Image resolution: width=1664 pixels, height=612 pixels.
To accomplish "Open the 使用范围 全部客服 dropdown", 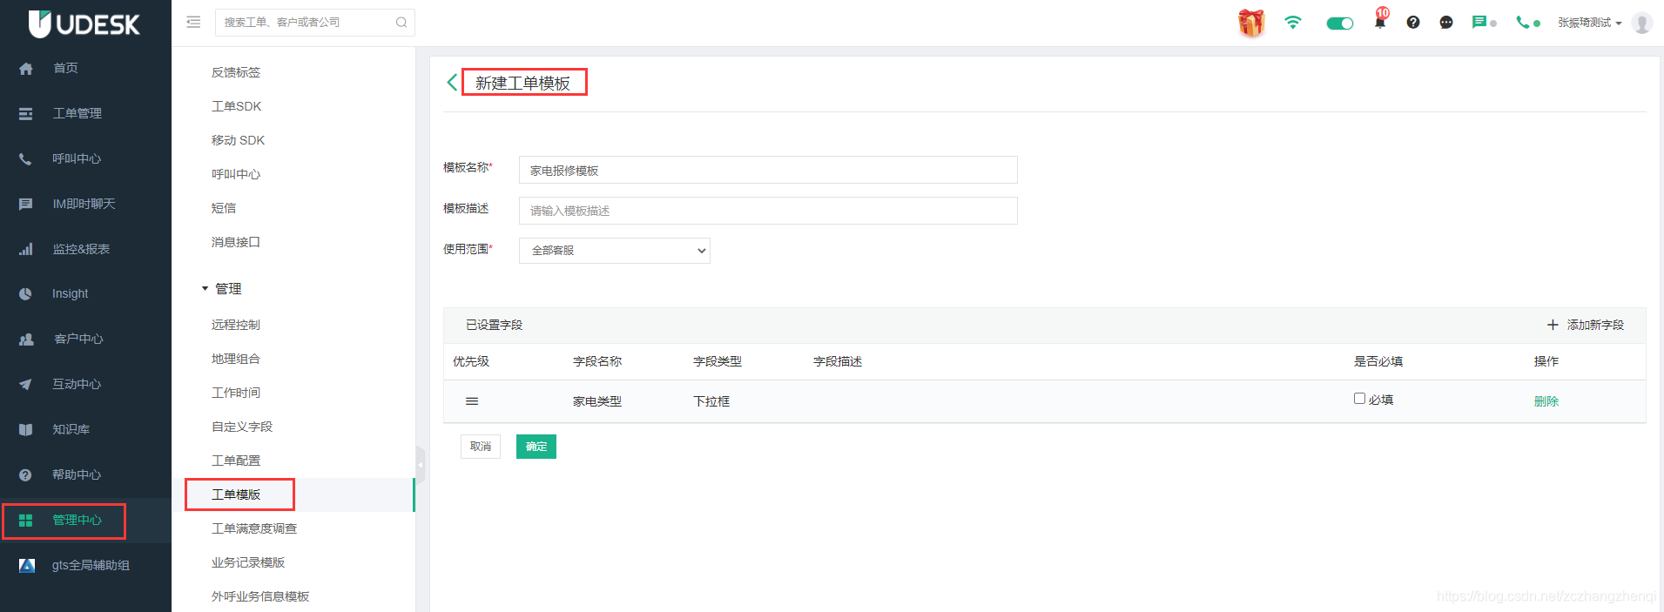I will 615,251.
